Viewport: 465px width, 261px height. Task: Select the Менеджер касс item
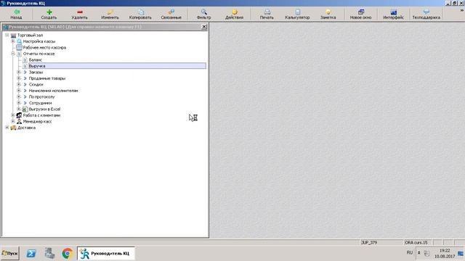37,122
